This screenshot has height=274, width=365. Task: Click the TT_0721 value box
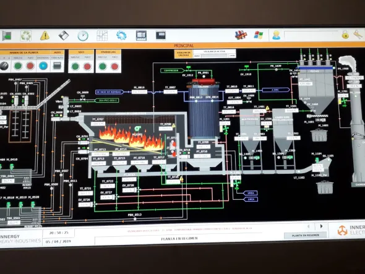tap(85, 193)
